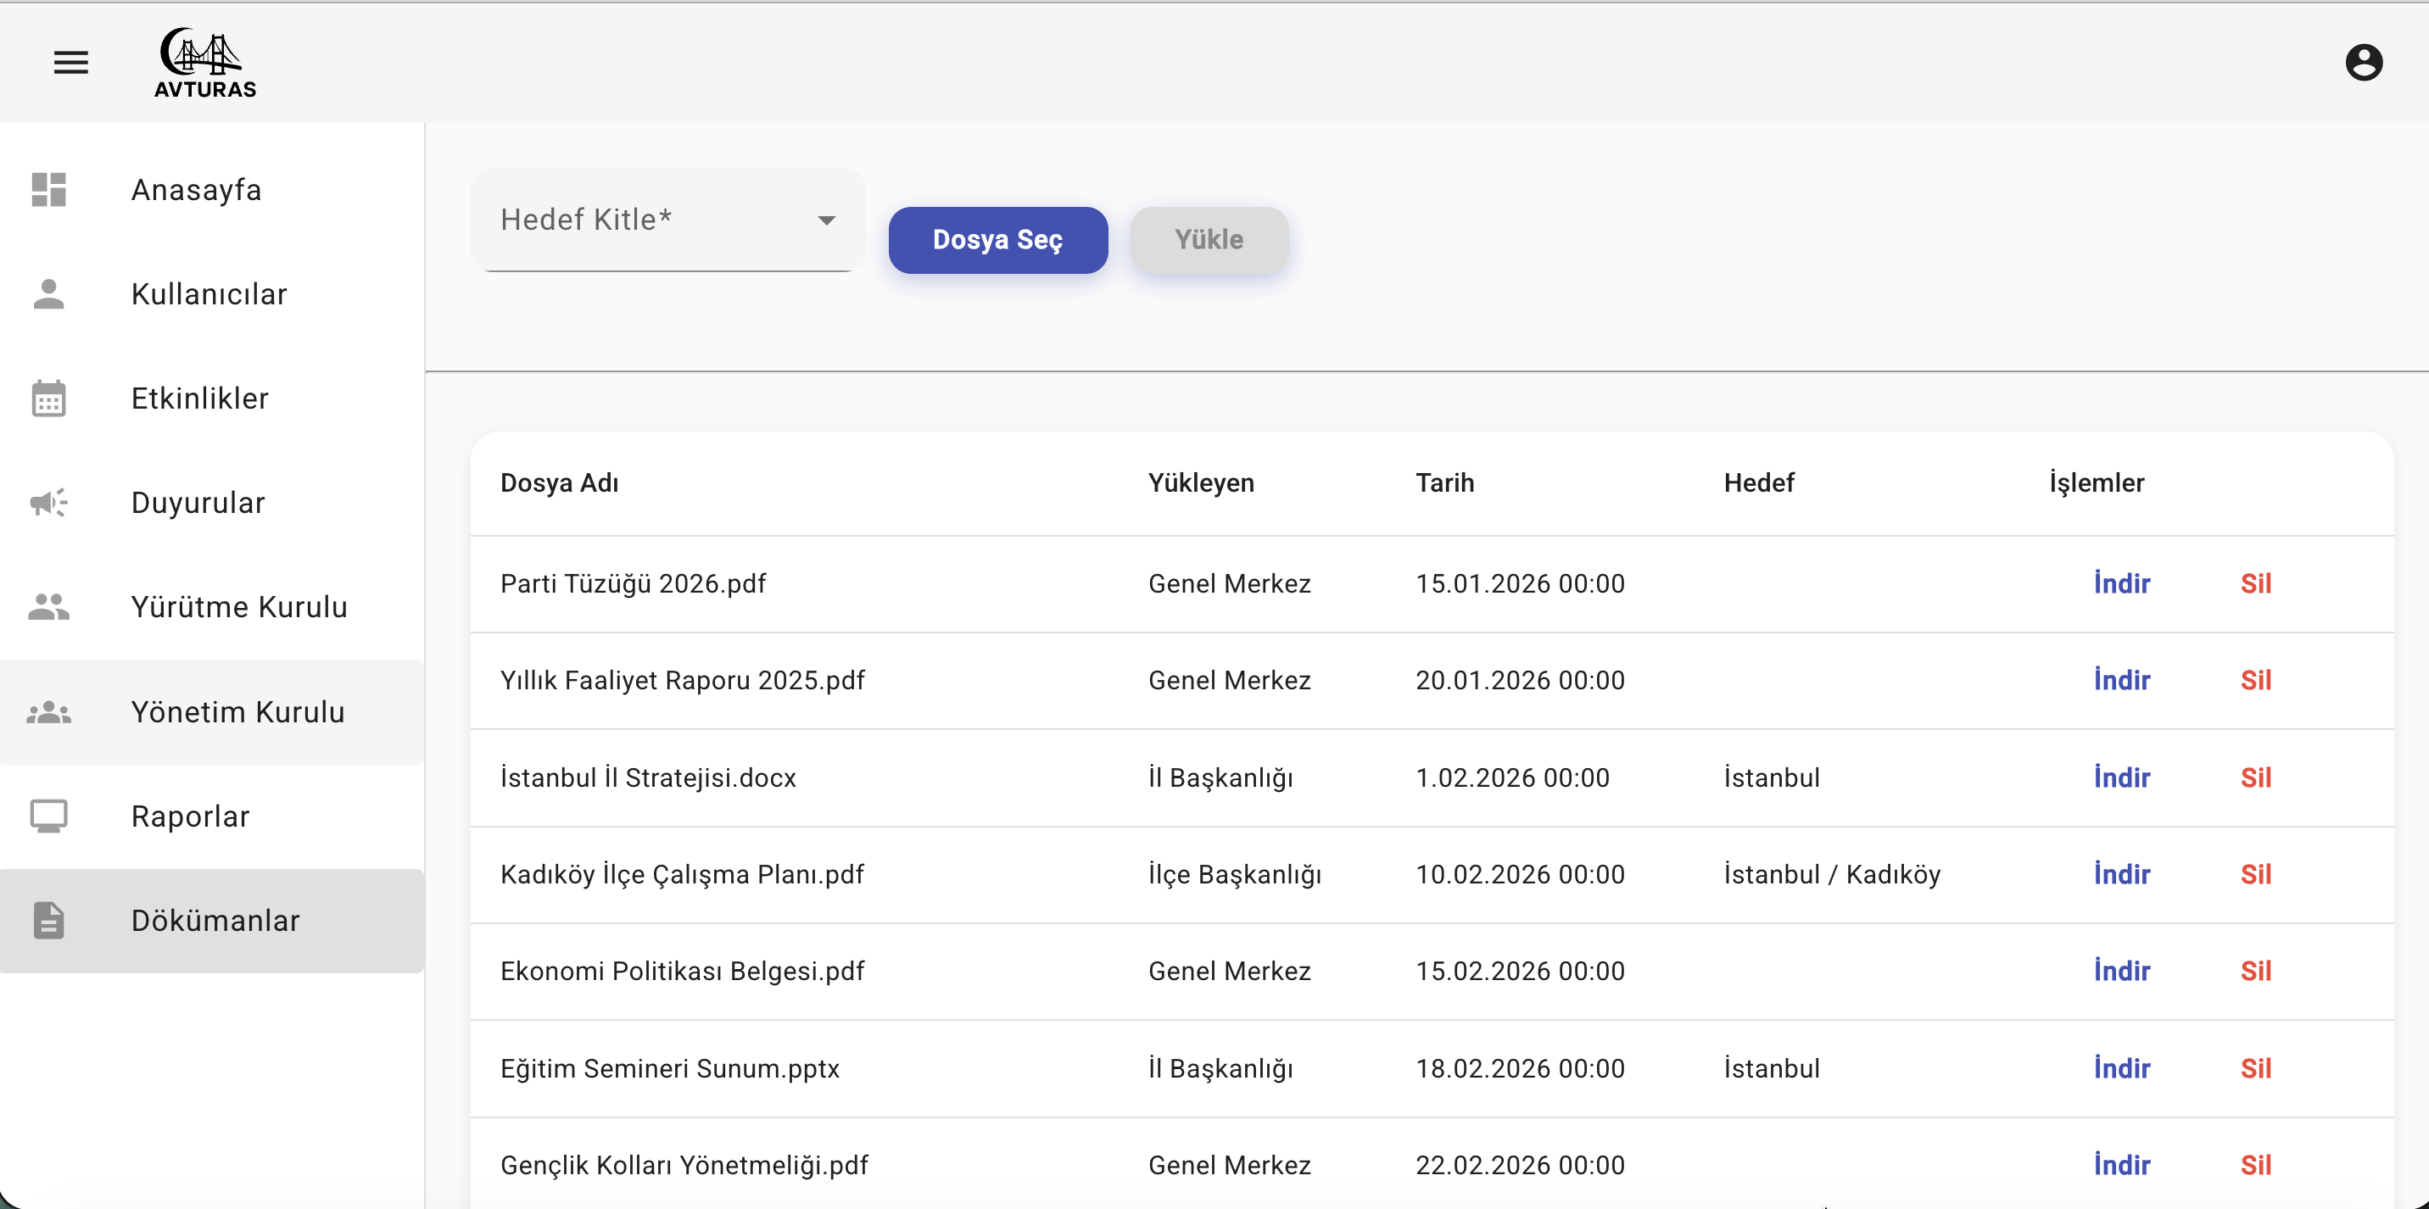Delete Ekonomi Politikası Belgesi.pdf using Sil
Screen dimensions: 2429x1209
click(x=2255, y=971)
